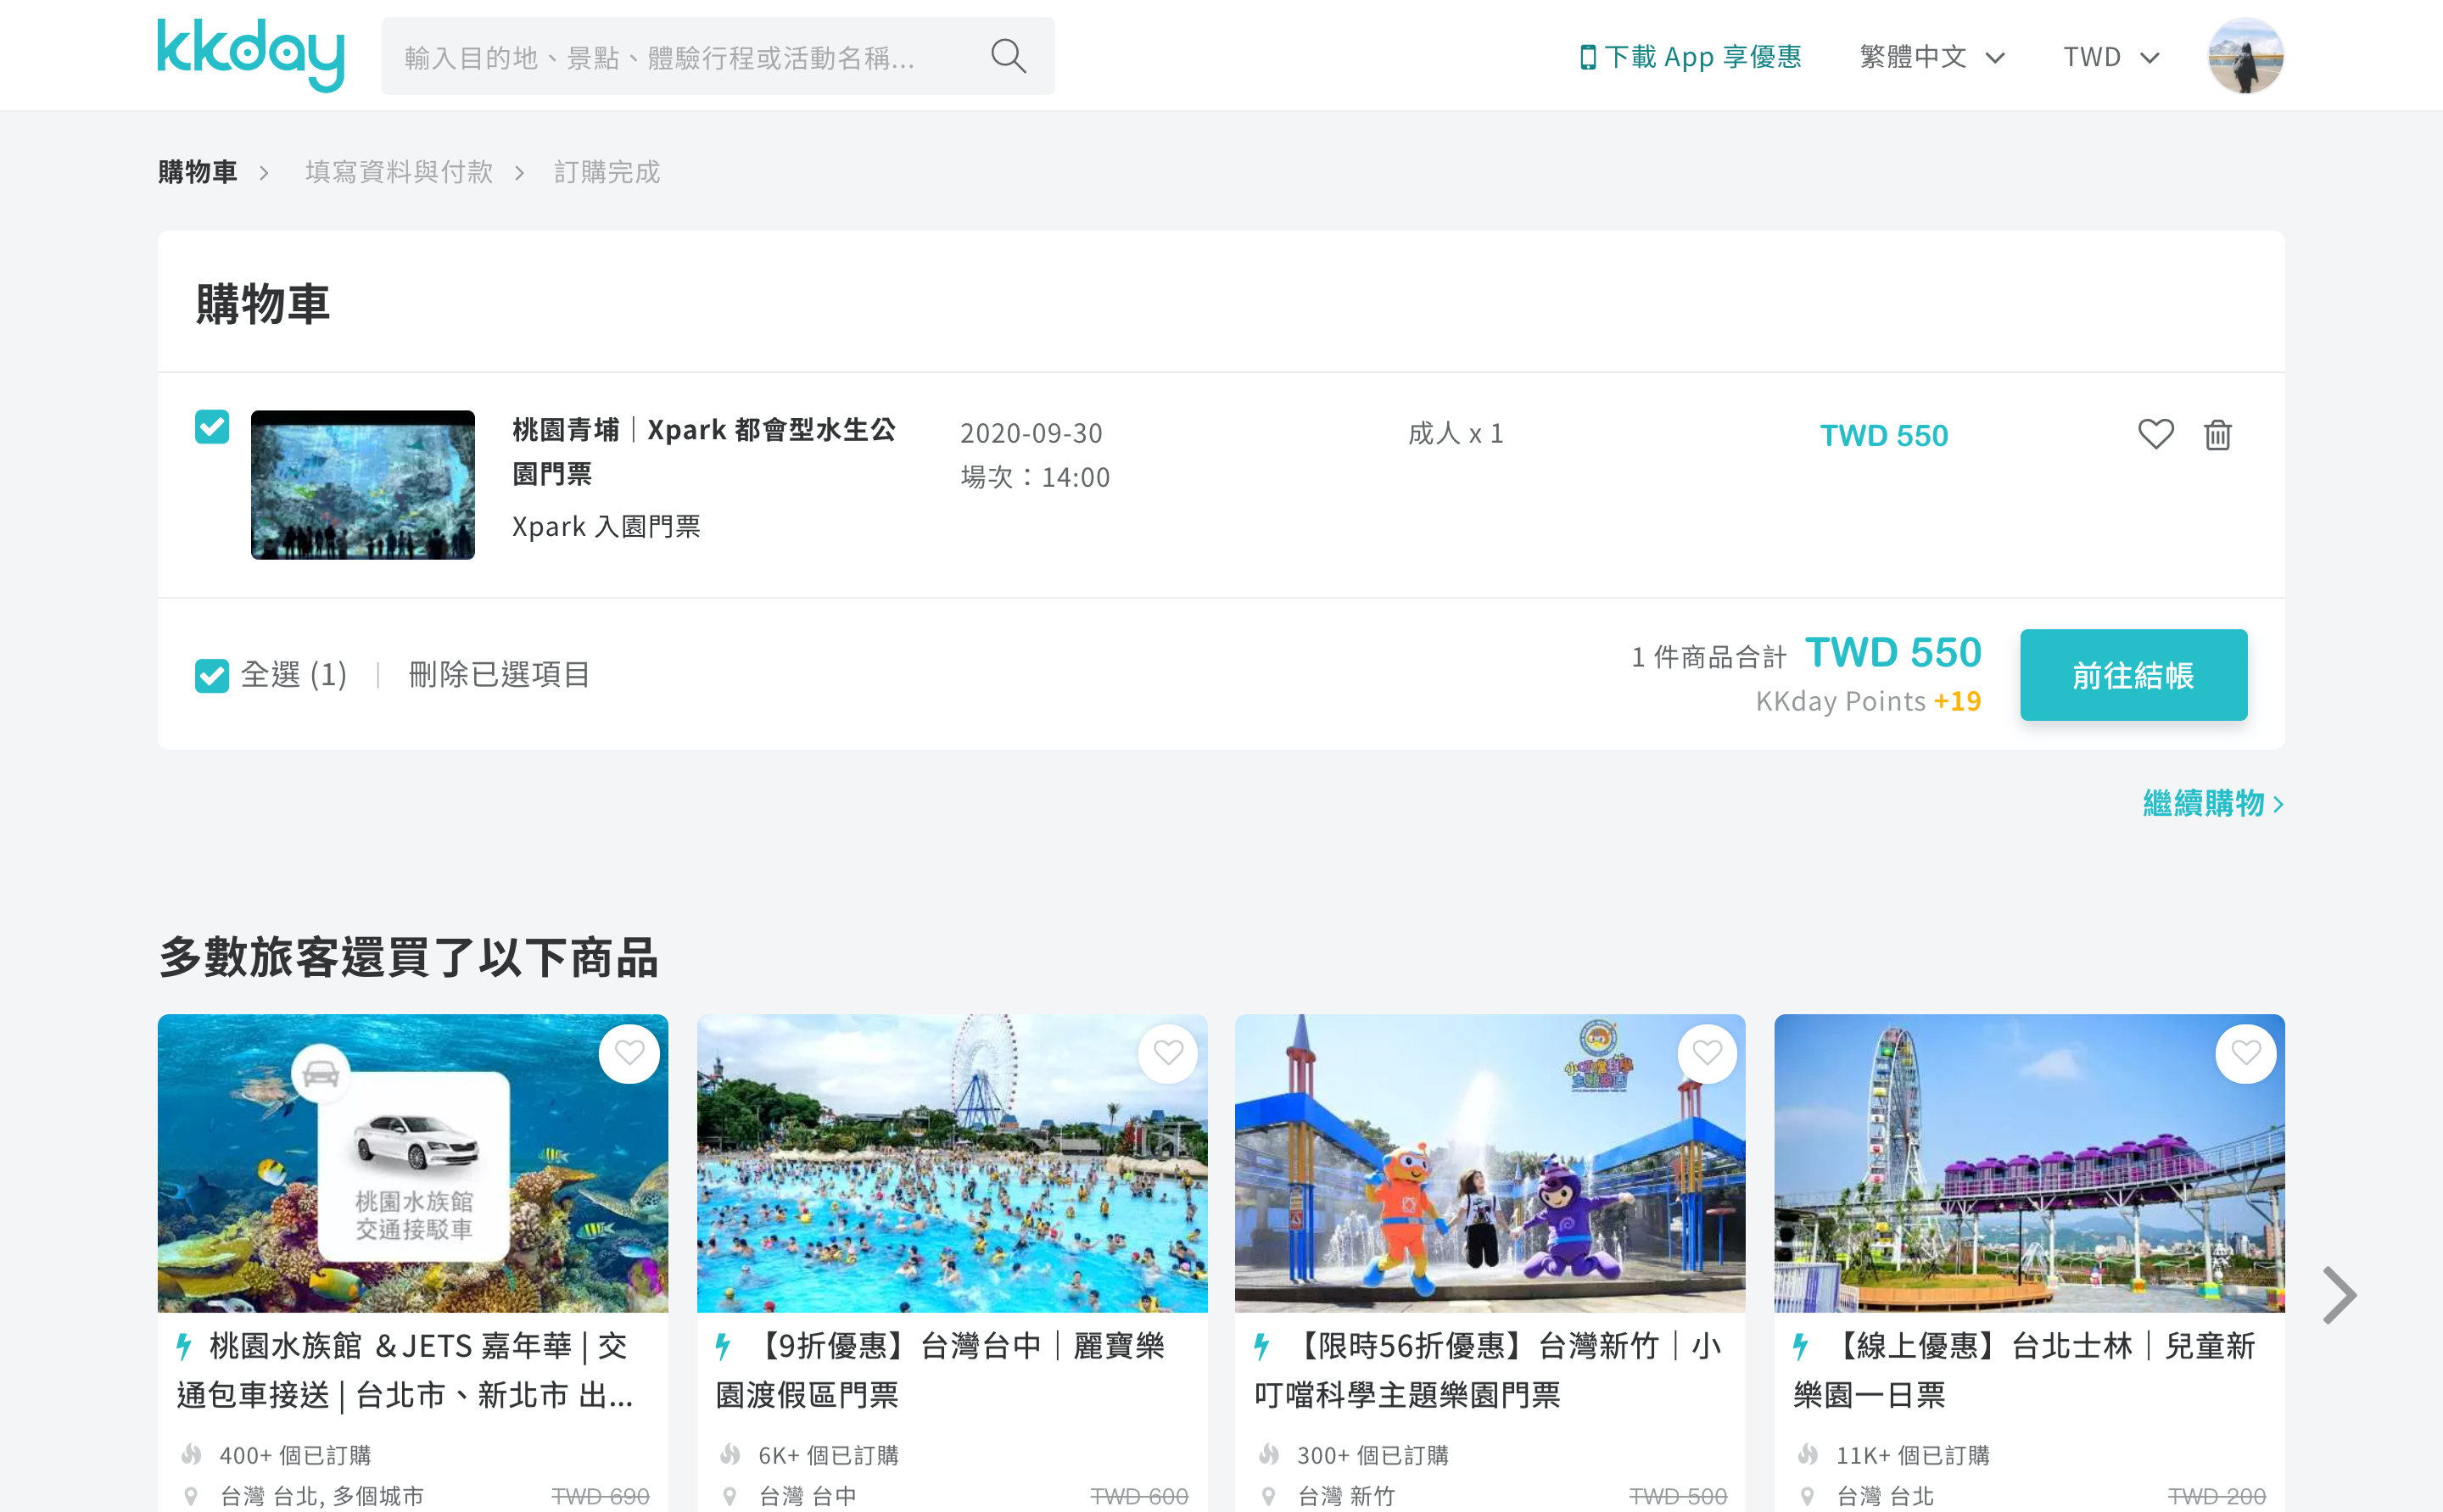Click the 下載 App 享優惠 link
This screenshot has width=2443, height=1512.
pyautogui.click(x=1691, y=56)
